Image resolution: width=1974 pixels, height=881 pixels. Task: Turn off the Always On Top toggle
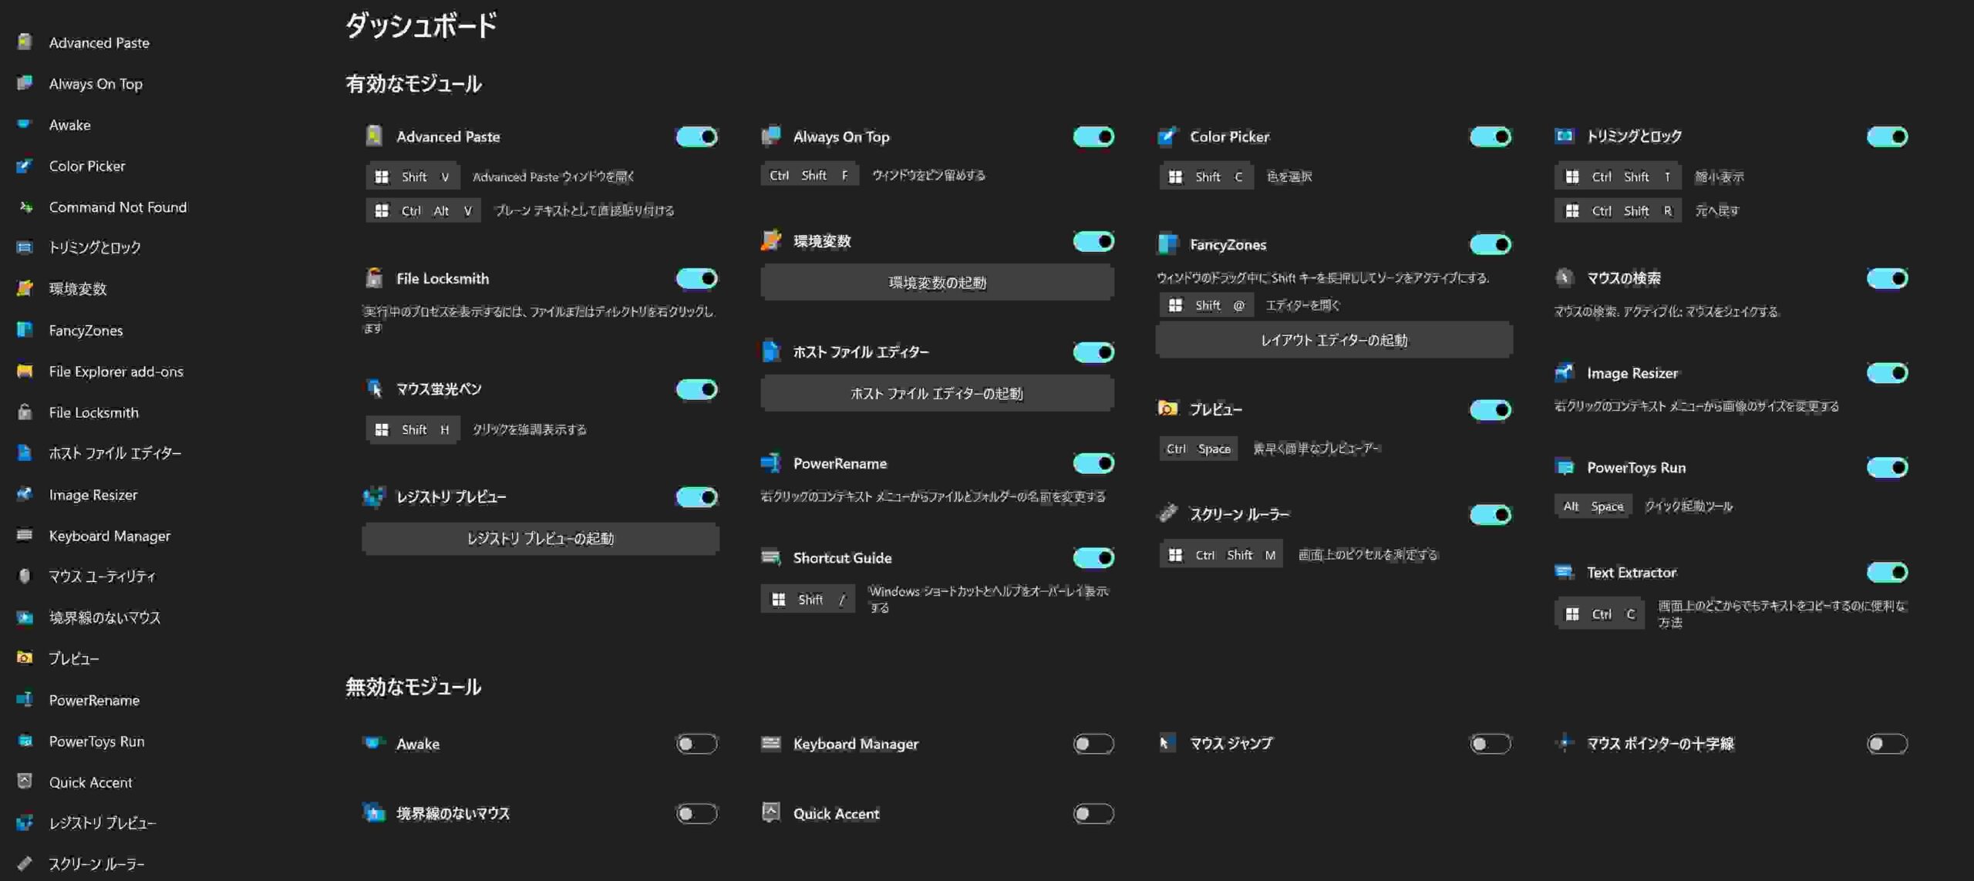[x=1093, y=136]
